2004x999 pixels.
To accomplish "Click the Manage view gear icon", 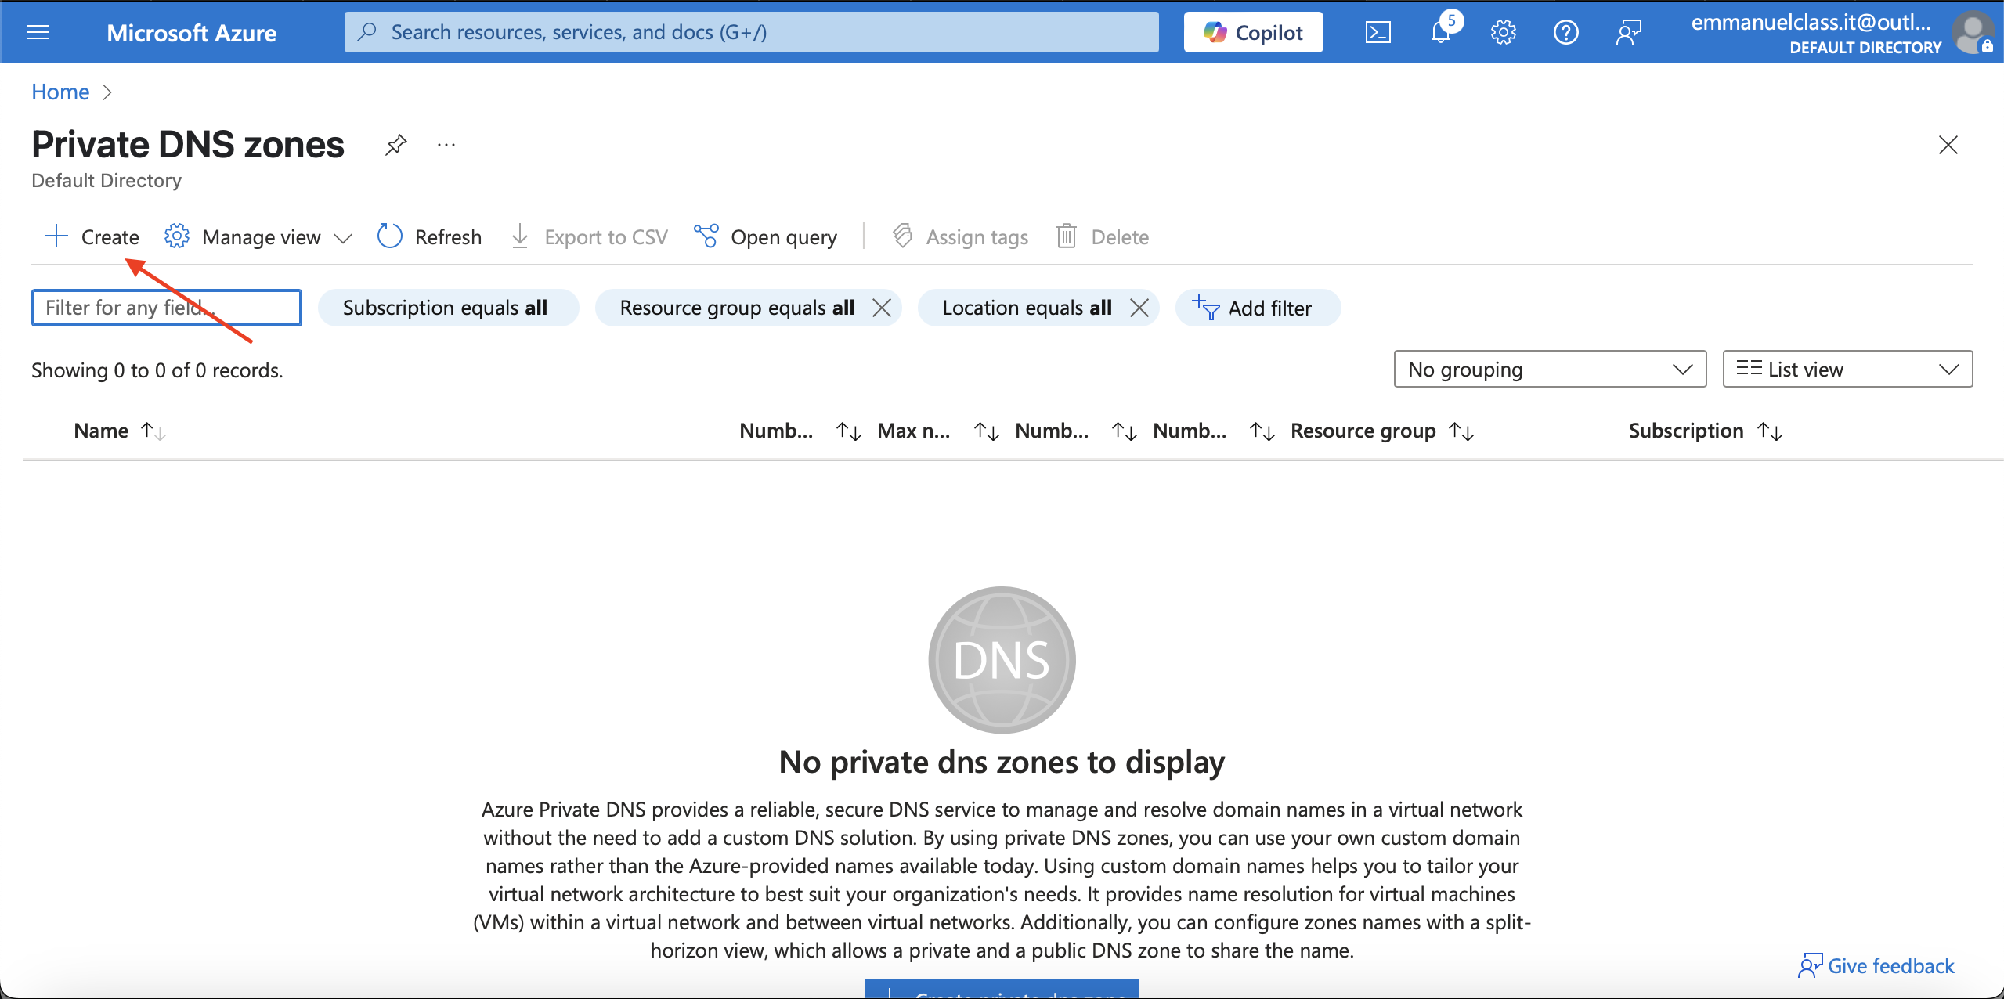I will [177, 236].
